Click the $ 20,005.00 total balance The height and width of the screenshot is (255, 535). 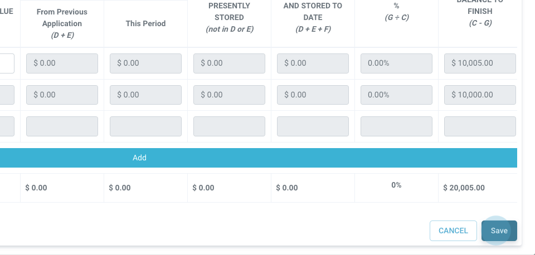(464, 188)
